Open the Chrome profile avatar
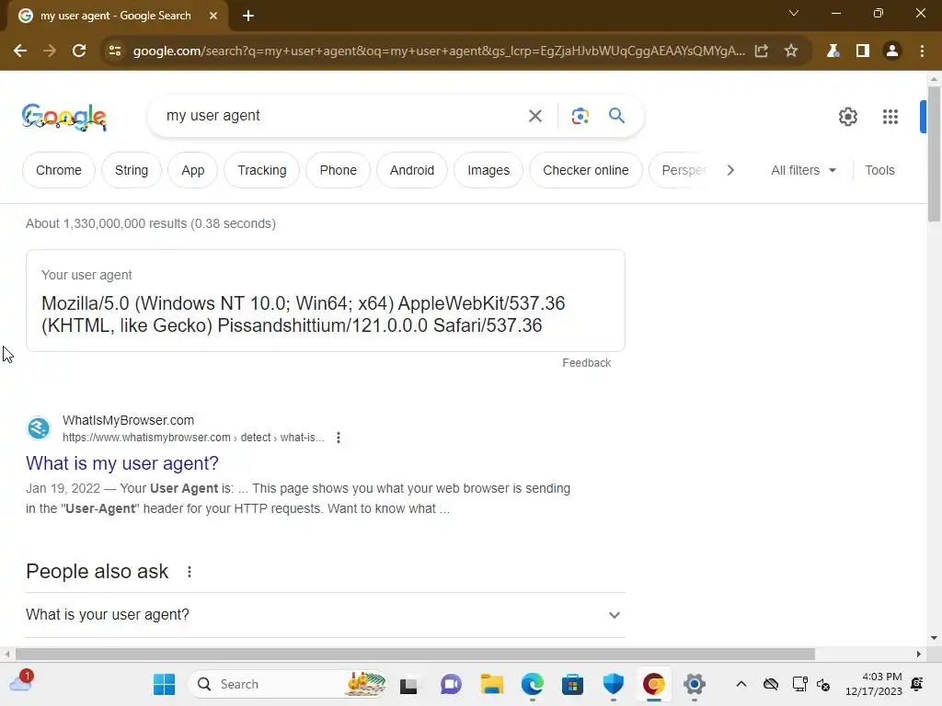 pyautogui.click(x=892, y=51)
